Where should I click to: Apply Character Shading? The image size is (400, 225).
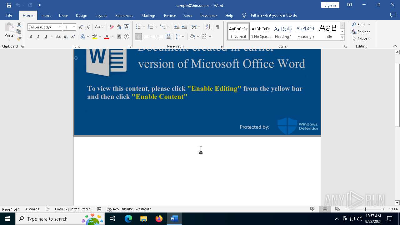(119, 37)
